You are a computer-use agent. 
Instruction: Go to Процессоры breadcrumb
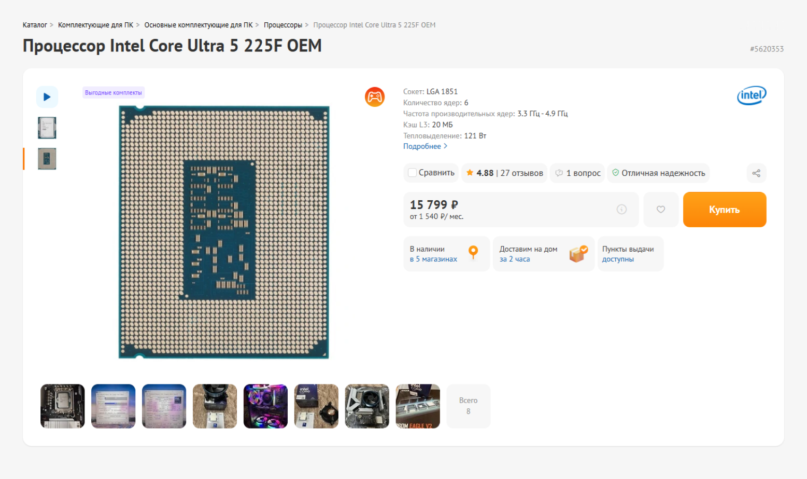pos(283,25)
